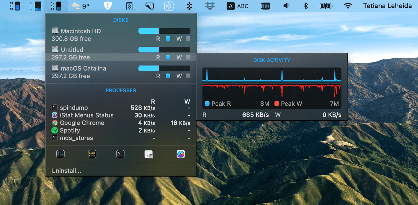418x205 pixels.
Task: Click the Macintosh HD drive icon
Action: (55, 31)
